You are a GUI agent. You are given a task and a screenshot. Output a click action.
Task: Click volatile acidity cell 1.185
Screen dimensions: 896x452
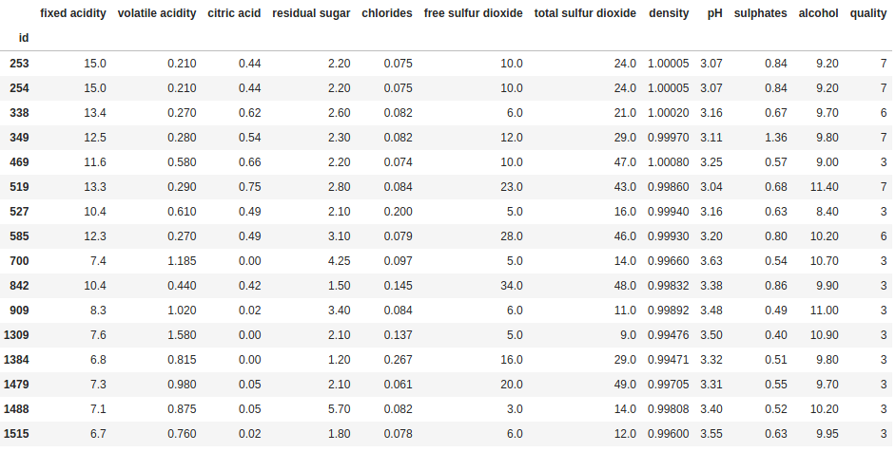point(180,261)
